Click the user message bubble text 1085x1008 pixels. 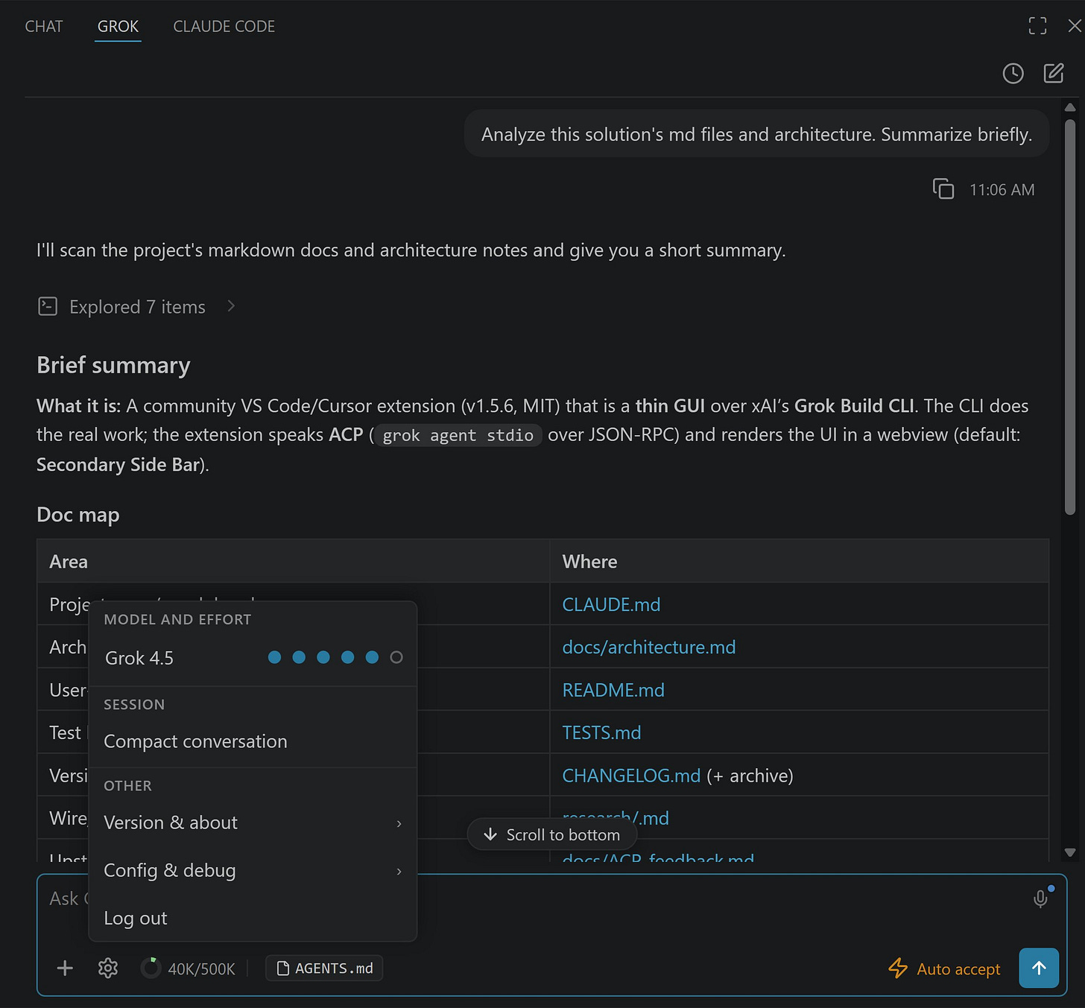[756, 134]
